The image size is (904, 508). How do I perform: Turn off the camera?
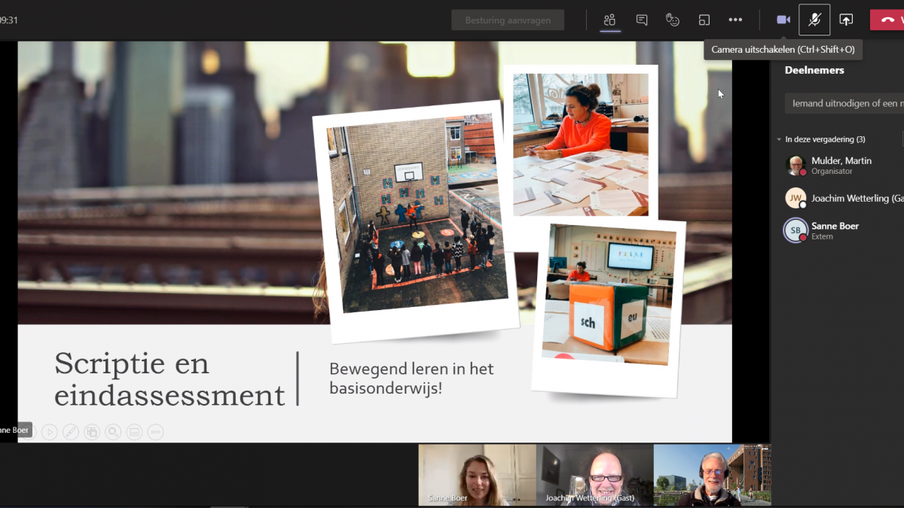coord(783,20)
